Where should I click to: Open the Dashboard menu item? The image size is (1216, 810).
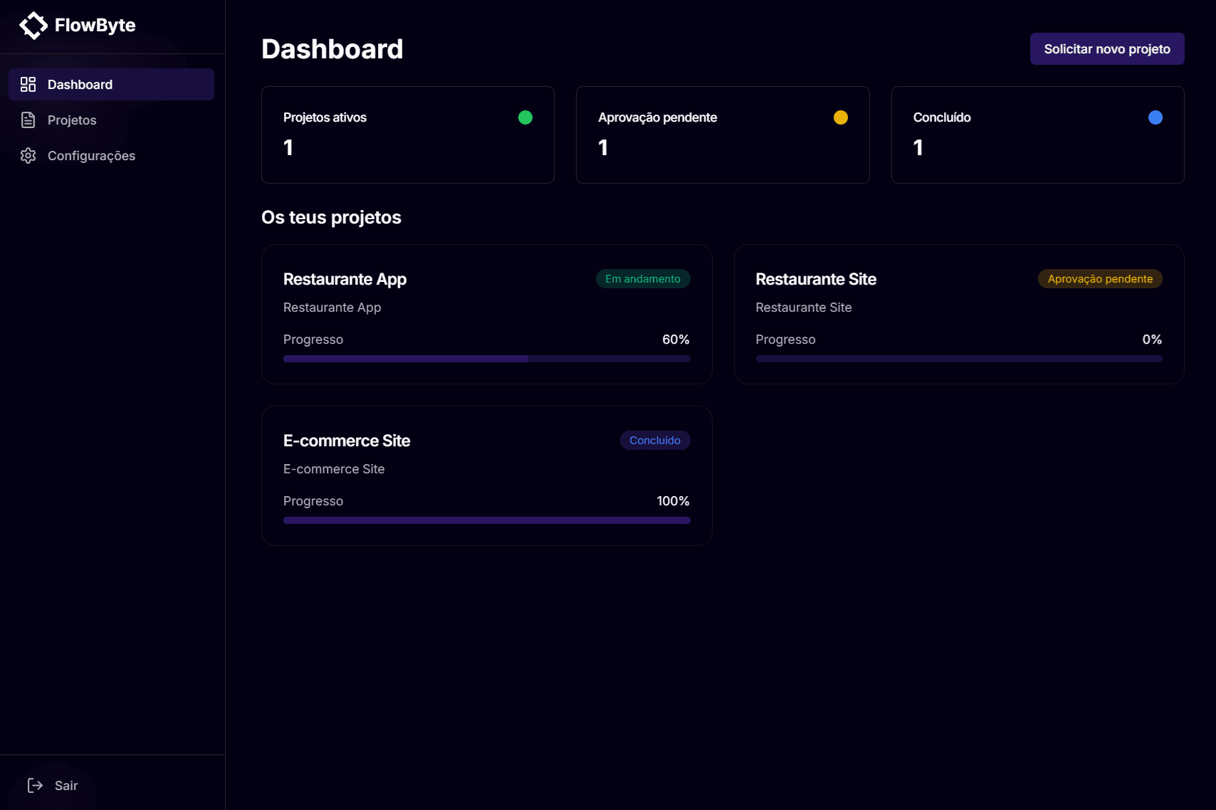pos(111,85)
